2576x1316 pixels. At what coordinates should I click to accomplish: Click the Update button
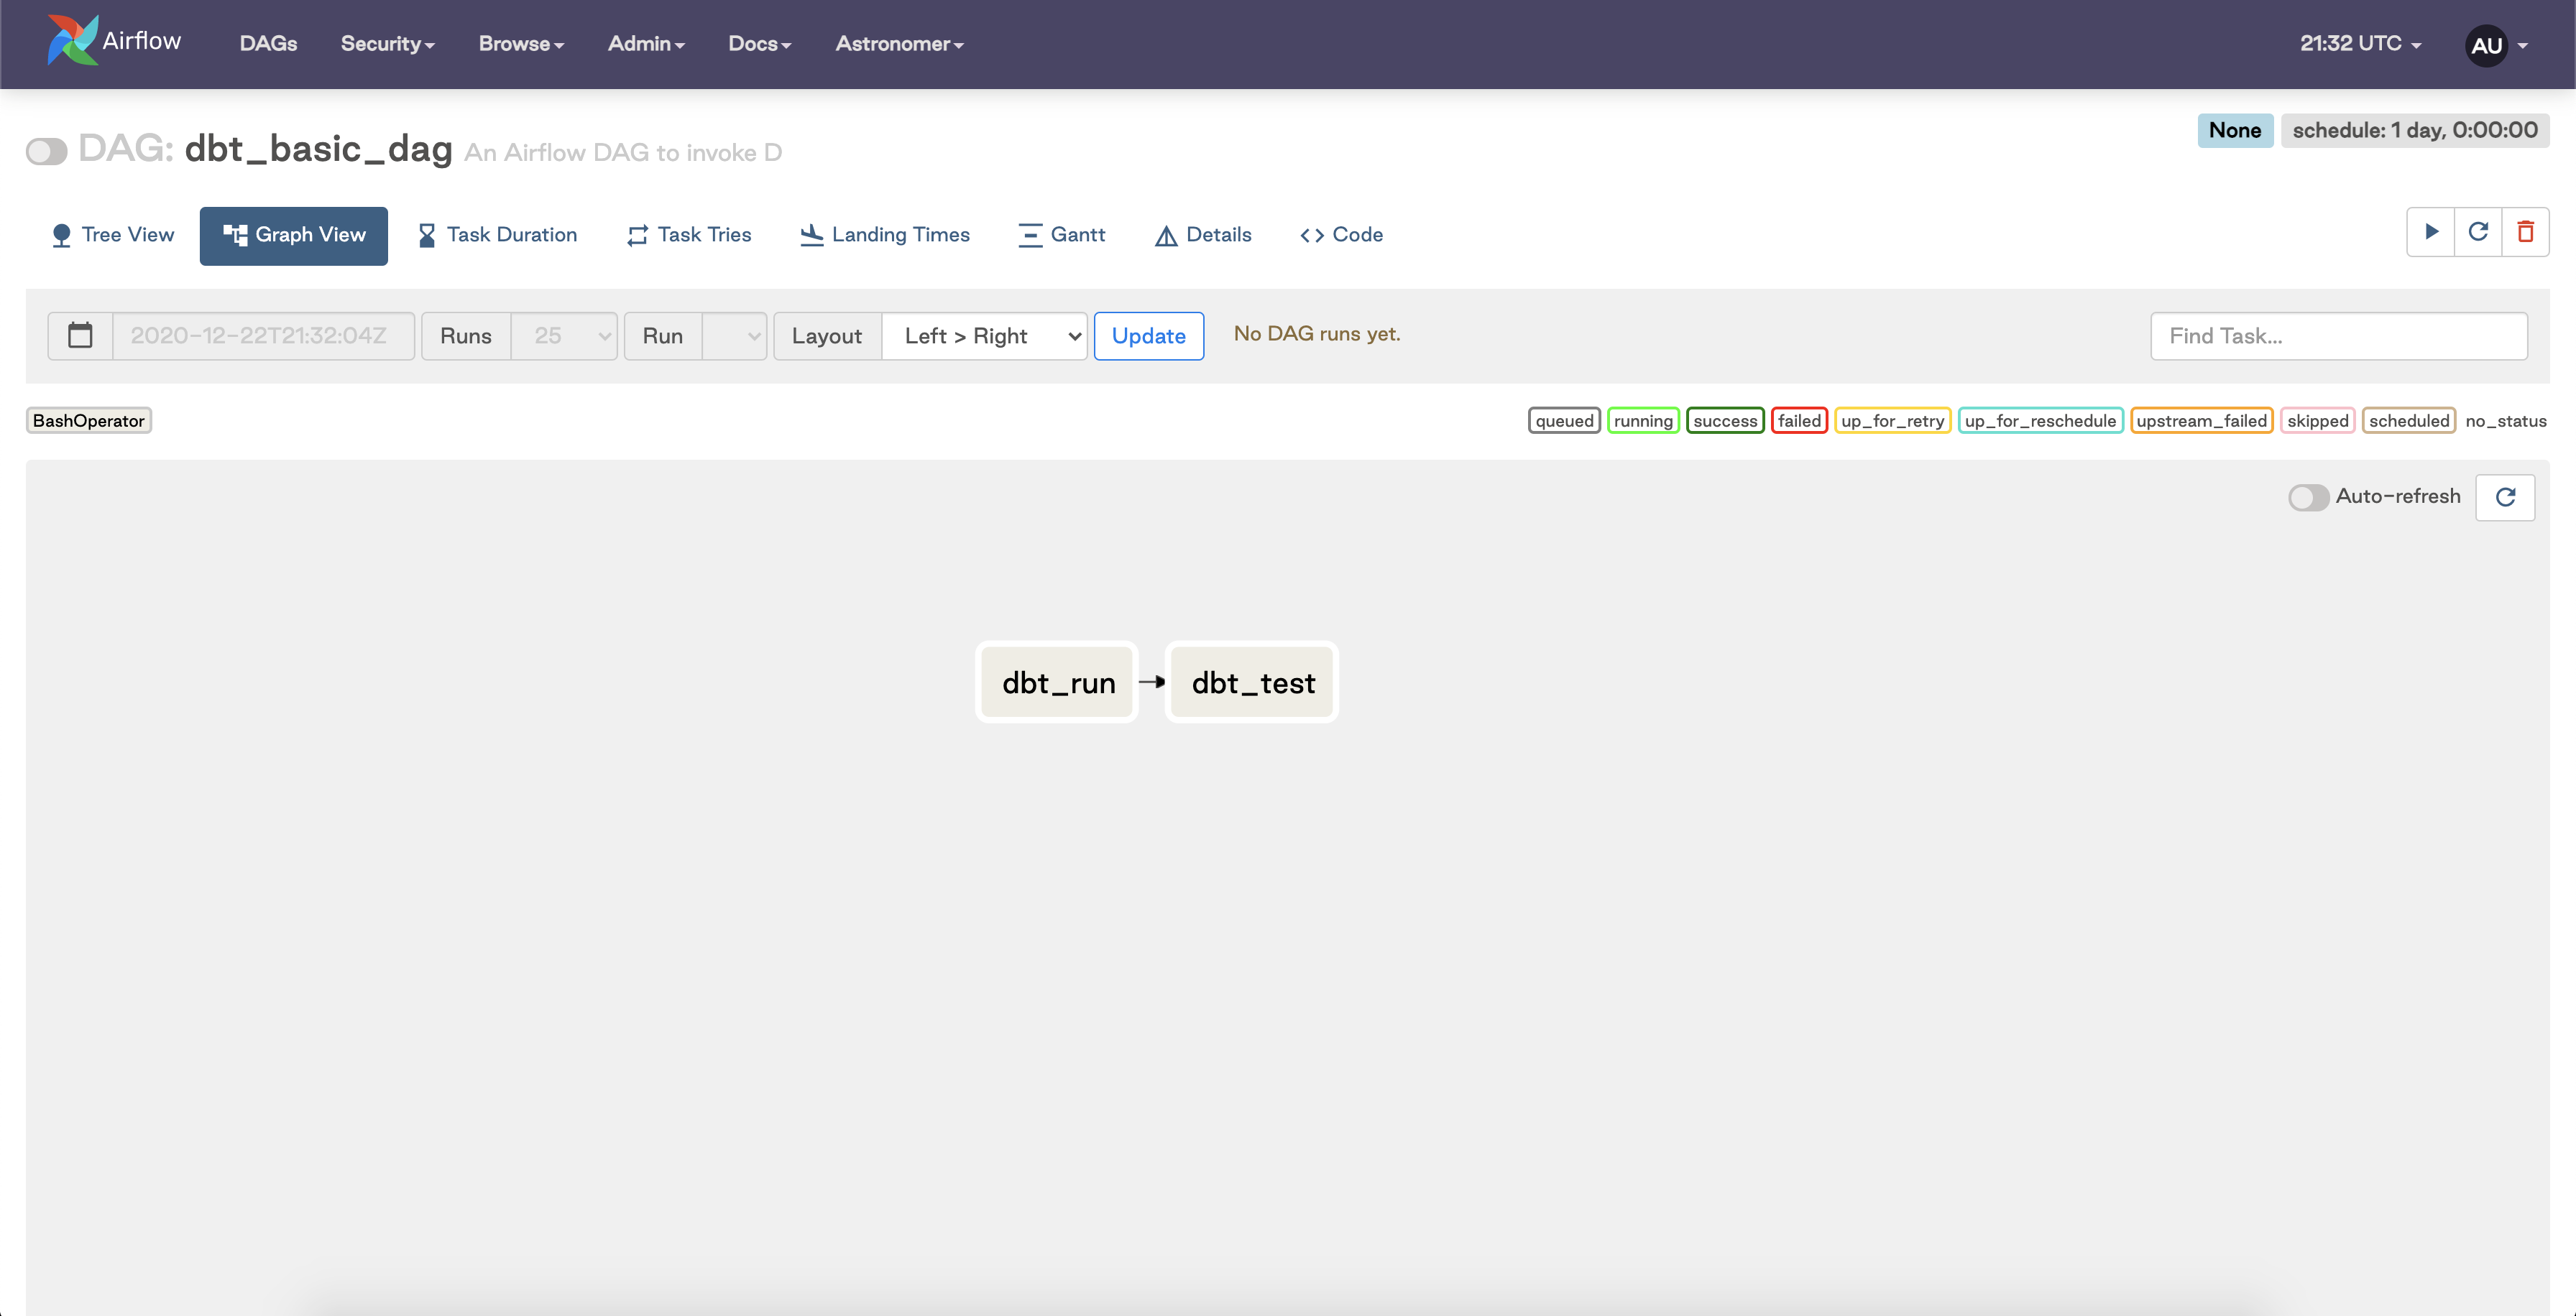point(1148,335)
